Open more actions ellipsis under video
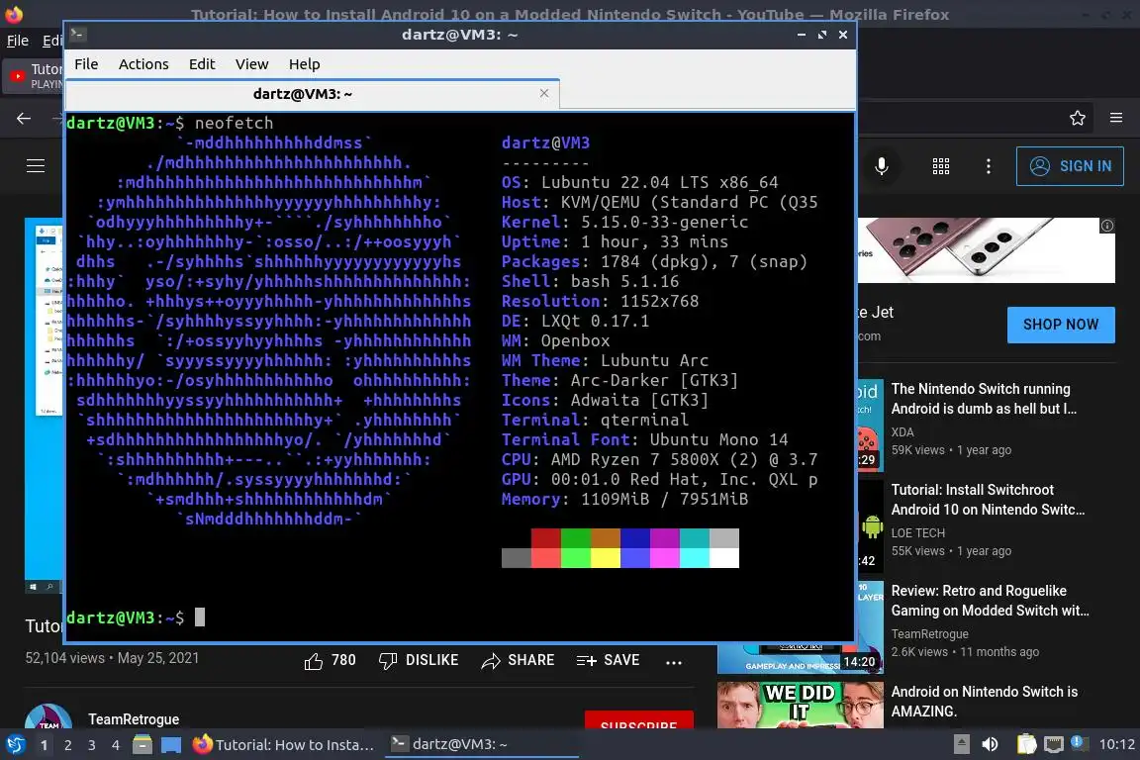The image size is (1140, 760). click(x=674, y=662)
